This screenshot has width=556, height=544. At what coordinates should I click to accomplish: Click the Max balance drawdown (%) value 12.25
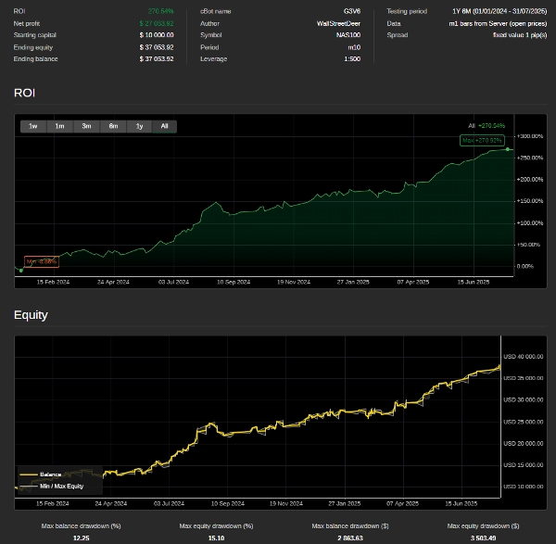pos(81,538)
